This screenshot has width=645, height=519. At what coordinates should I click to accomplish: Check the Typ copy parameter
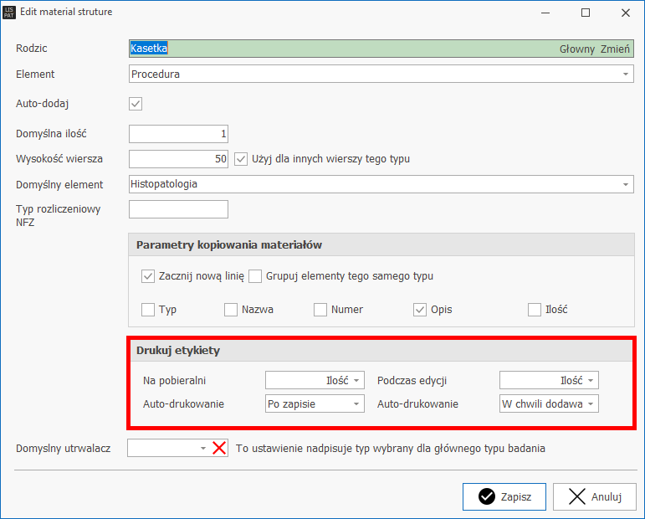148,310
